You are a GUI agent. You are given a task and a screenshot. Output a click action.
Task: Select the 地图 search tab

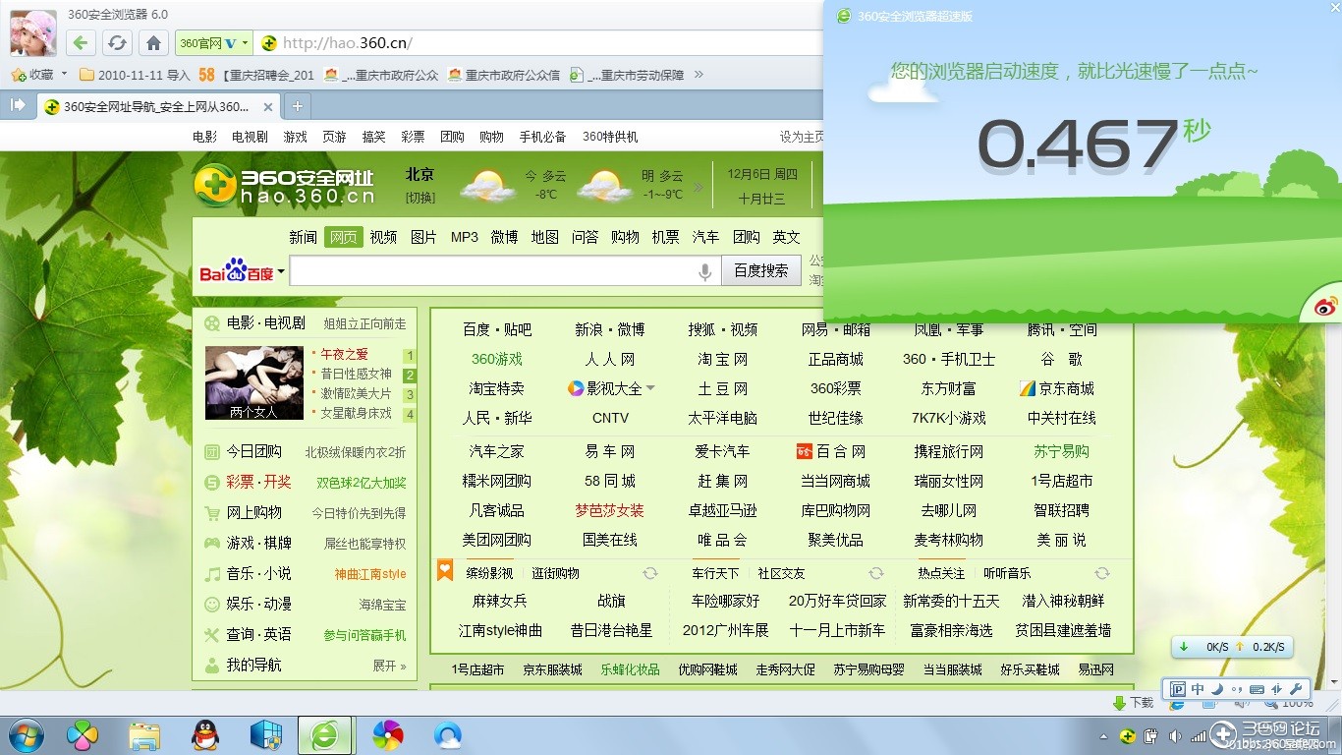click(x=544, y=237)
